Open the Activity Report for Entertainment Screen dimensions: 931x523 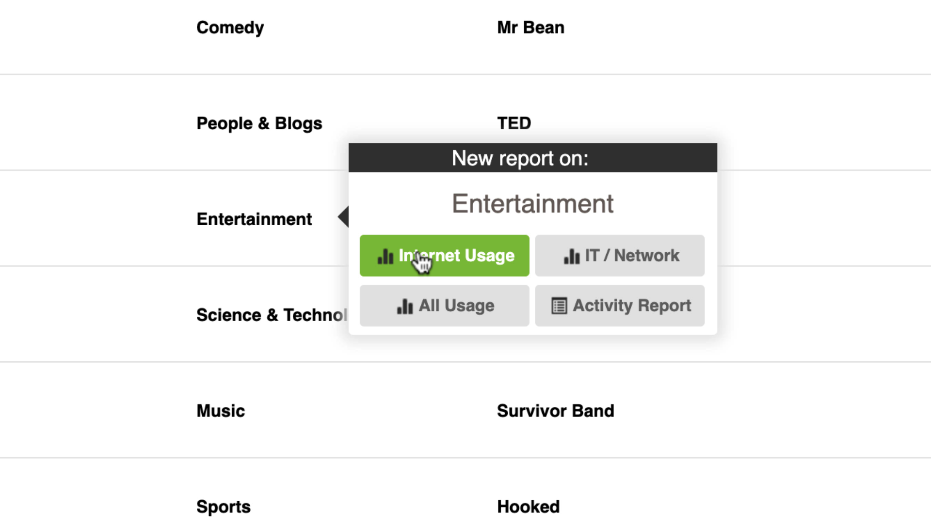(x=620, y=306)
